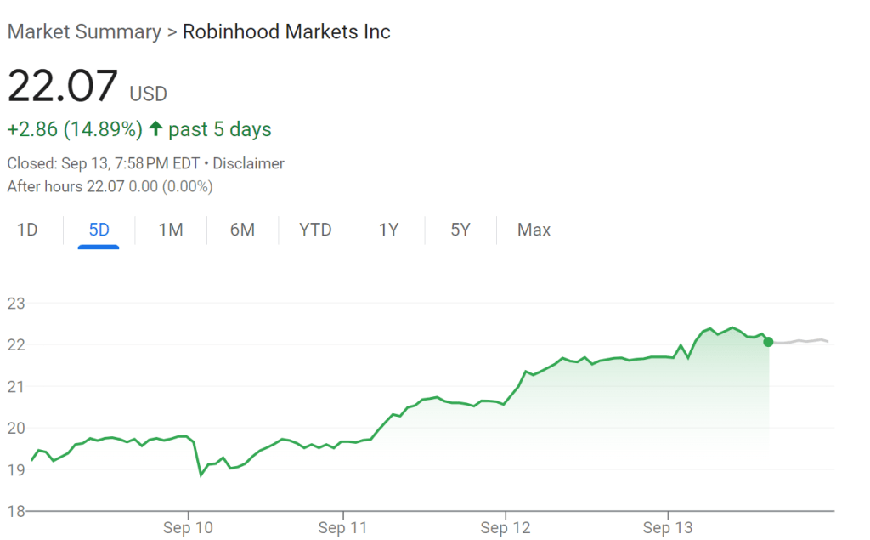Click the Sep 12 date label

[x=506, y=528]
